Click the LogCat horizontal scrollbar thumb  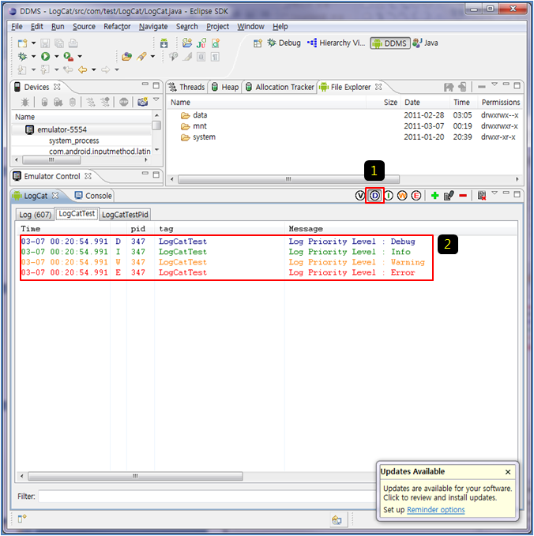135,476
